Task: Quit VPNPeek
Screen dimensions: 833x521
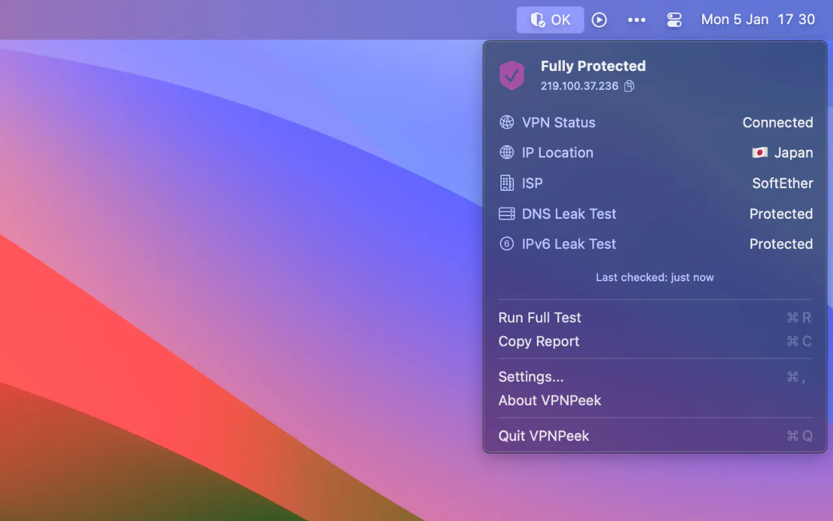Action: pos(544,436)
